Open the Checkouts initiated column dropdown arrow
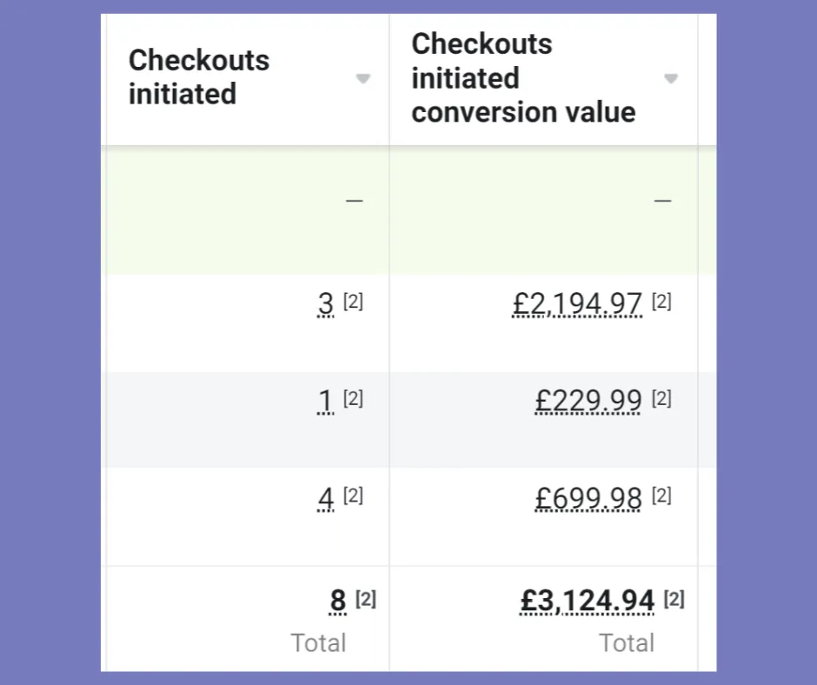The width and height of the screenshot is (817, 685). tap(362, 79)
